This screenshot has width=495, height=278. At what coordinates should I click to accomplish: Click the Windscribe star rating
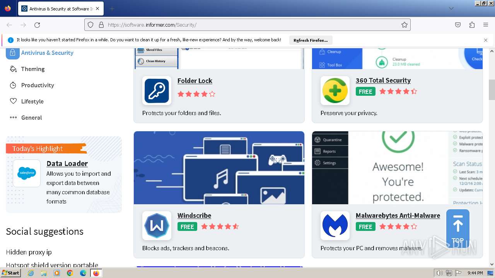(220, 227)
